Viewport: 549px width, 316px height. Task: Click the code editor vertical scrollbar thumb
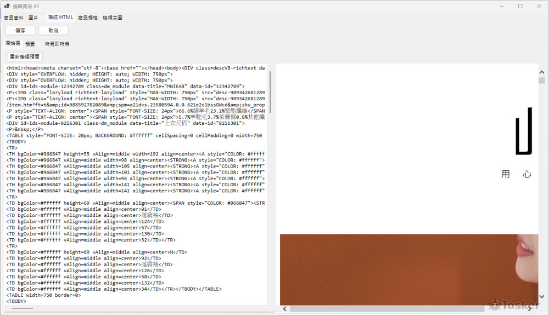tap(270, 92)
